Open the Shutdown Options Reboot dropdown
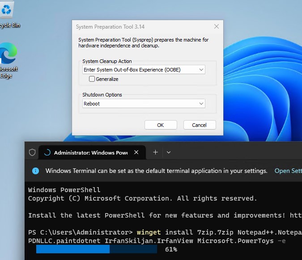This screenshot has width=302, height=260. click(144, 104)
